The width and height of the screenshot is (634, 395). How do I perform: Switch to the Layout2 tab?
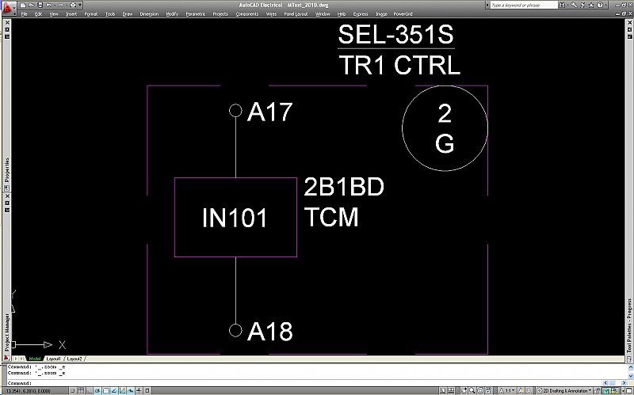74,359
